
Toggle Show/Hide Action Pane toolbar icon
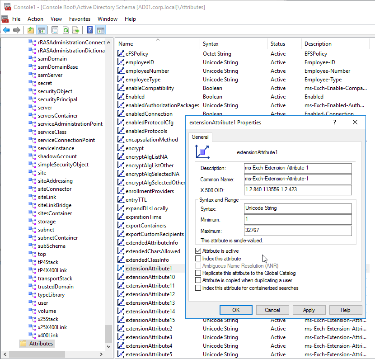tap(100, 30)
